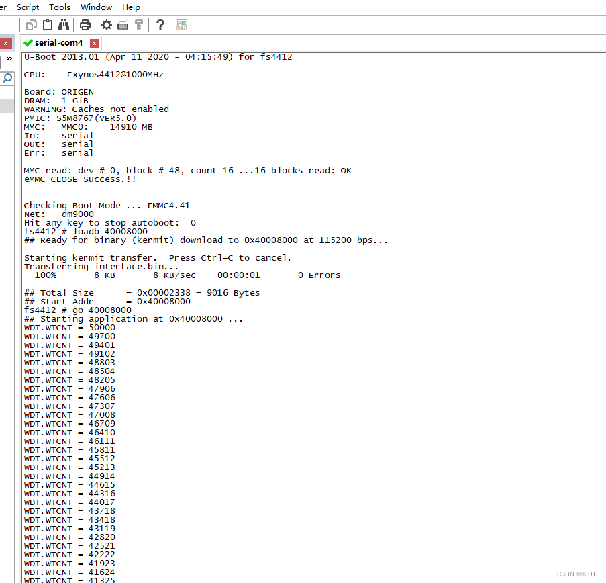Open Session Options via the gear icon
This screenshot has height=583, width=606.
(x=107, y=24)
